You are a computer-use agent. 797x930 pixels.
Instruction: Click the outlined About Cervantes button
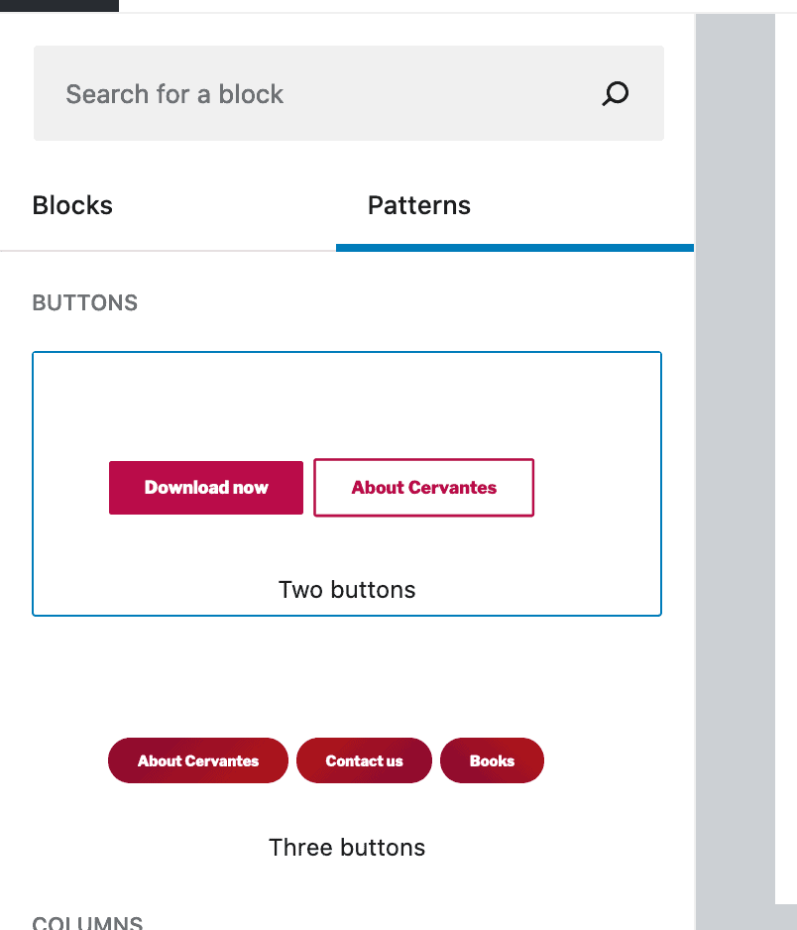coord(424,488)
